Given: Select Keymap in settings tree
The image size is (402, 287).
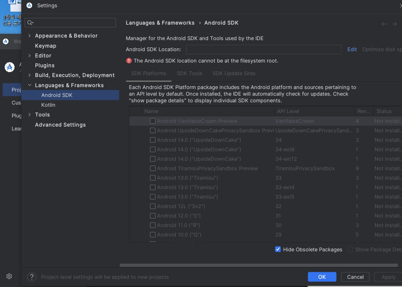Looking at the screenshot, I should click(45, 46).
